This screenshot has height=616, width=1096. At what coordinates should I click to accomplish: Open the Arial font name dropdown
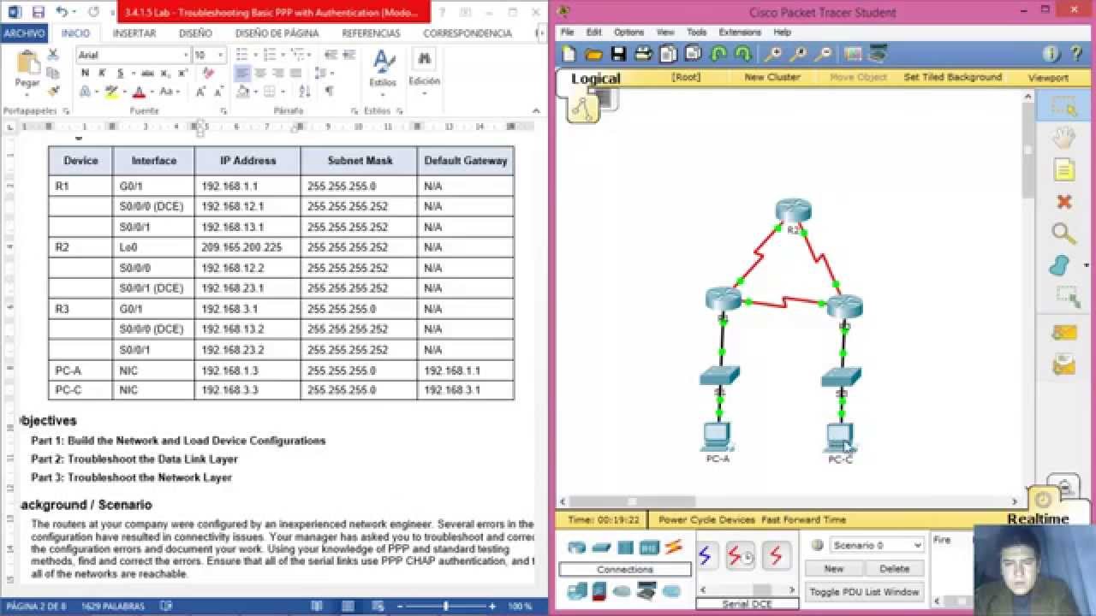(186, 55)
